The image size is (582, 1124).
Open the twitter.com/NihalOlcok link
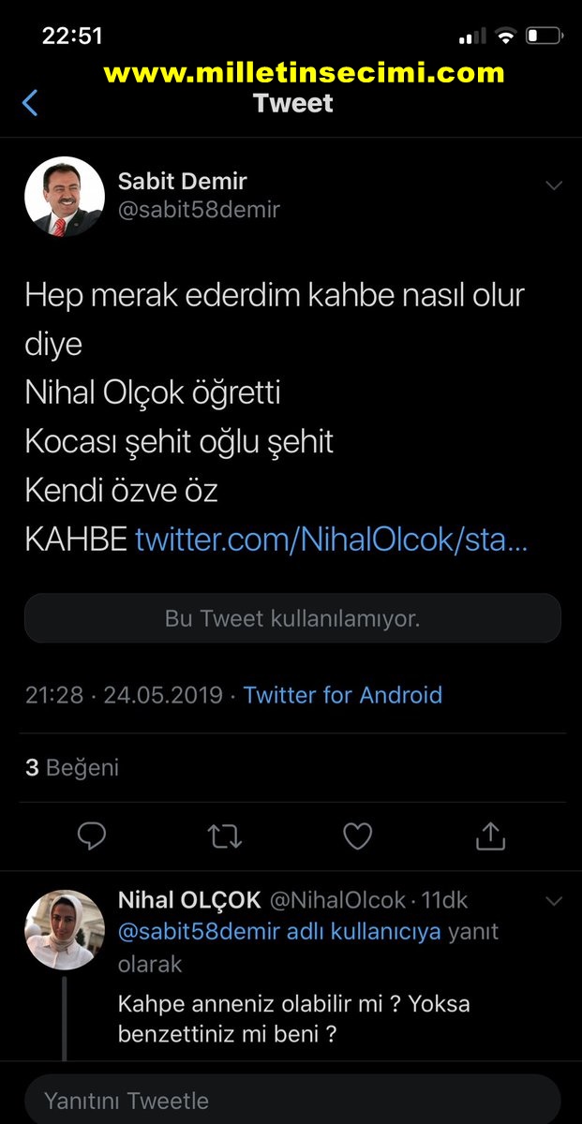pos(332,539)
